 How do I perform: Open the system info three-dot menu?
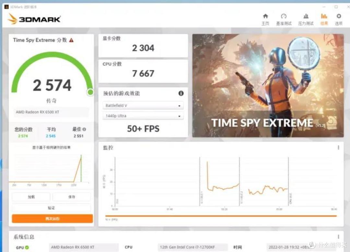[x=338, y=236]
